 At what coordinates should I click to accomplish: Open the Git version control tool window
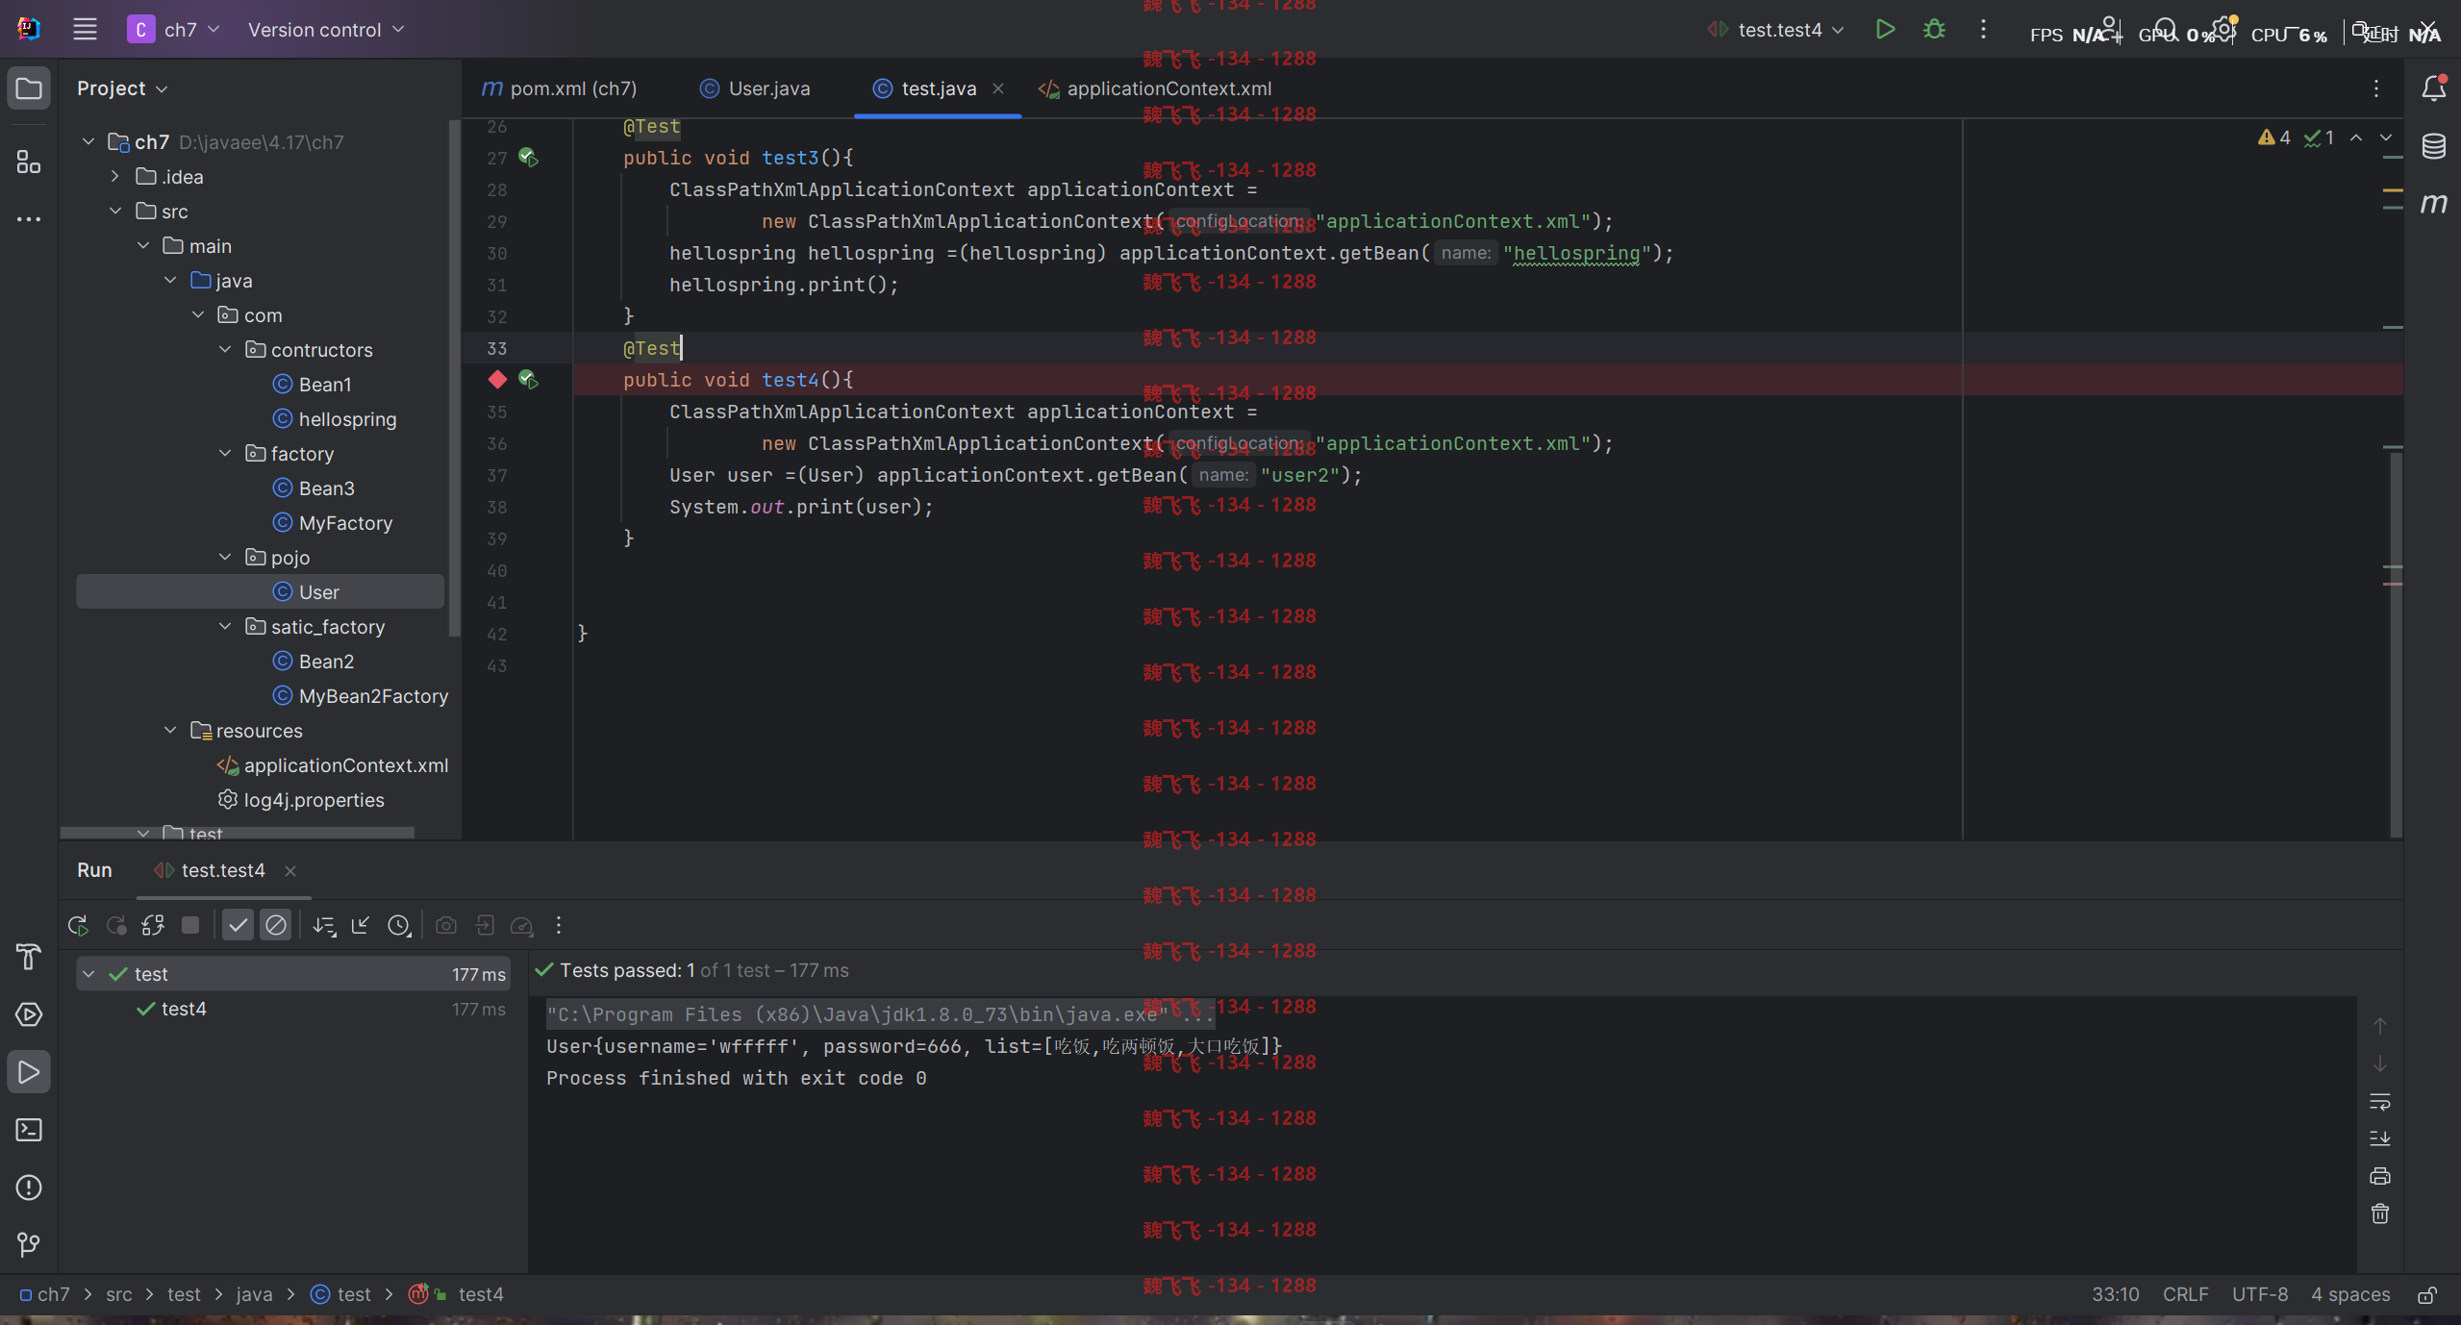29,1245
